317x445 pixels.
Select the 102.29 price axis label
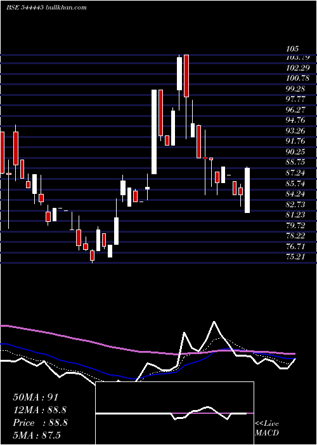click(x=298, y=68)
